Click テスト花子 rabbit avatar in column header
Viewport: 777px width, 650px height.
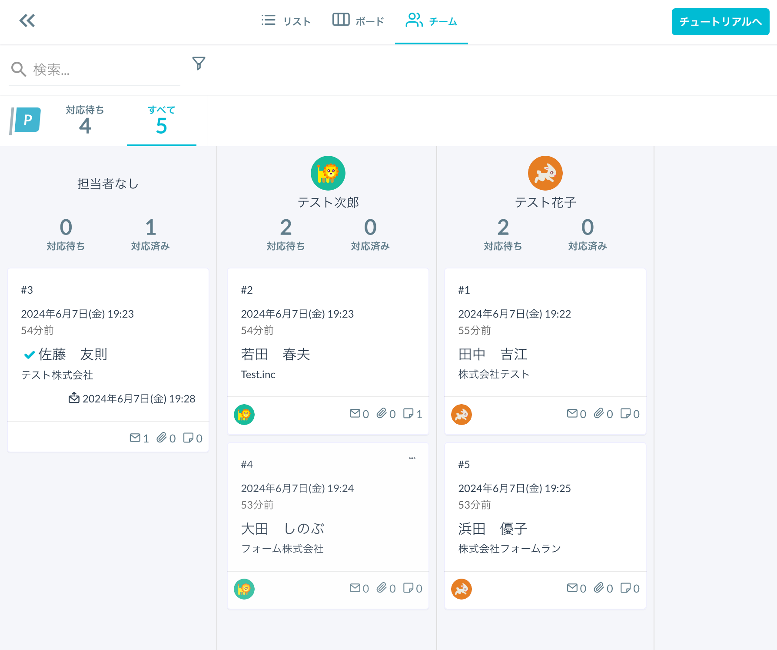click(x=545, y=173)
